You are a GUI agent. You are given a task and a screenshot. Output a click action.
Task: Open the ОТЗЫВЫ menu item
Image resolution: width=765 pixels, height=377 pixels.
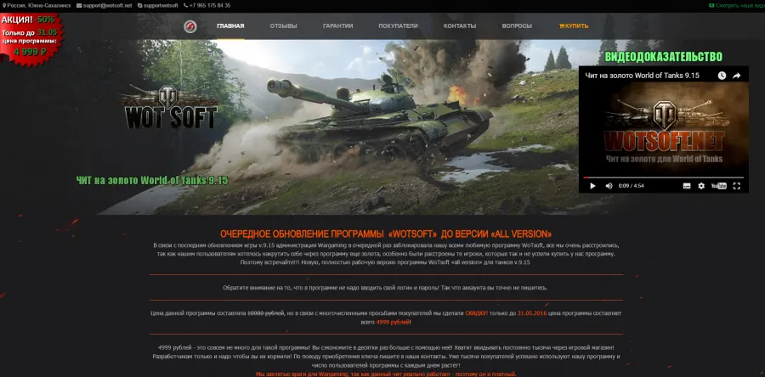coord(283,26)
